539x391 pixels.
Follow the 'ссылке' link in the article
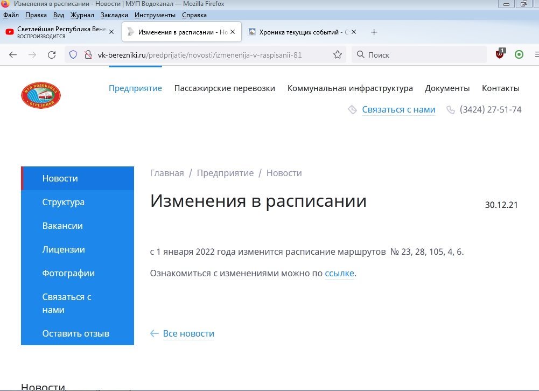(x=339, y=273)
